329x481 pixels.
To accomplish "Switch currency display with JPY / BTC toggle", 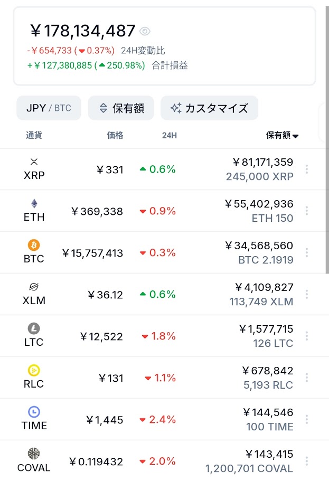I will click(49, 108).
